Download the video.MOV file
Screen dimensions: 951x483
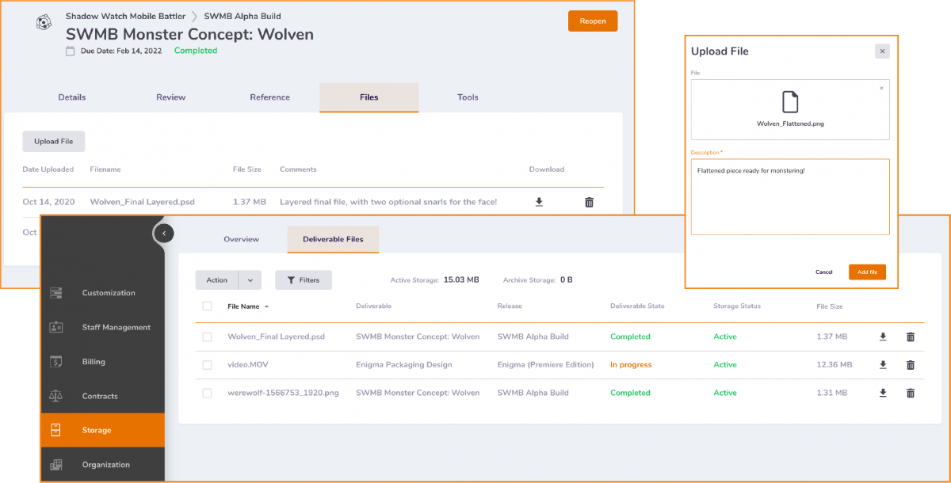pyautogui.click(x=883, y=365)
